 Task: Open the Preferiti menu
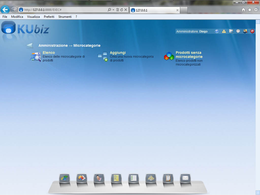[49, 17]
